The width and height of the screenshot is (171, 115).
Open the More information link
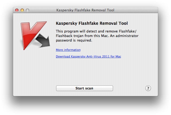(x=68, y=50)
